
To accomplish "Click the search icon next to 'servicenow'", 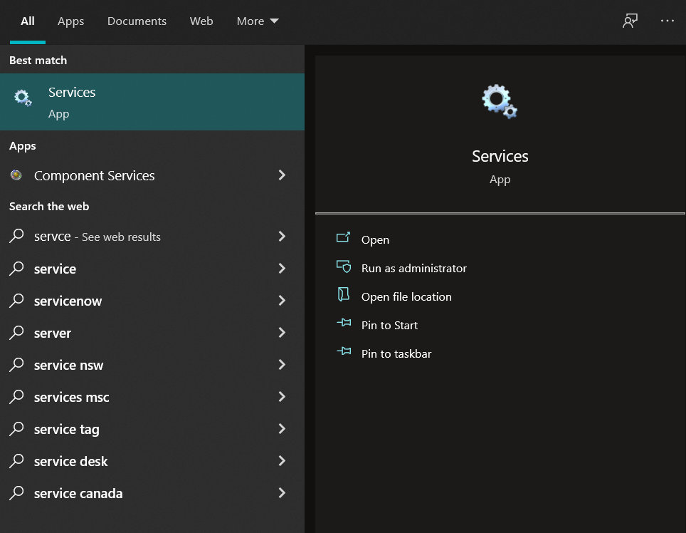I will (16, 300).
